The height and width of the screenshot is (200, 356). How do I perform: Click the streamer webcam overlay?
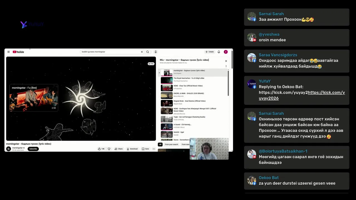point(209,149)
